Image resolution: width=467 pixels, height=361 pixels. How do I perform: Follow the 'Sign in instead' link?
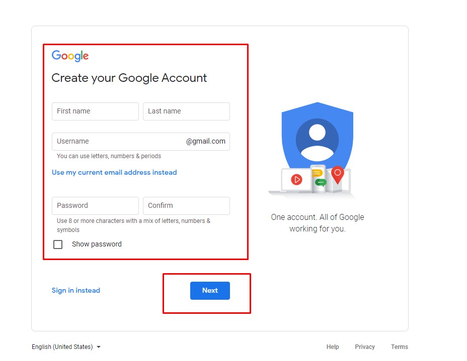tap(76, 291)
